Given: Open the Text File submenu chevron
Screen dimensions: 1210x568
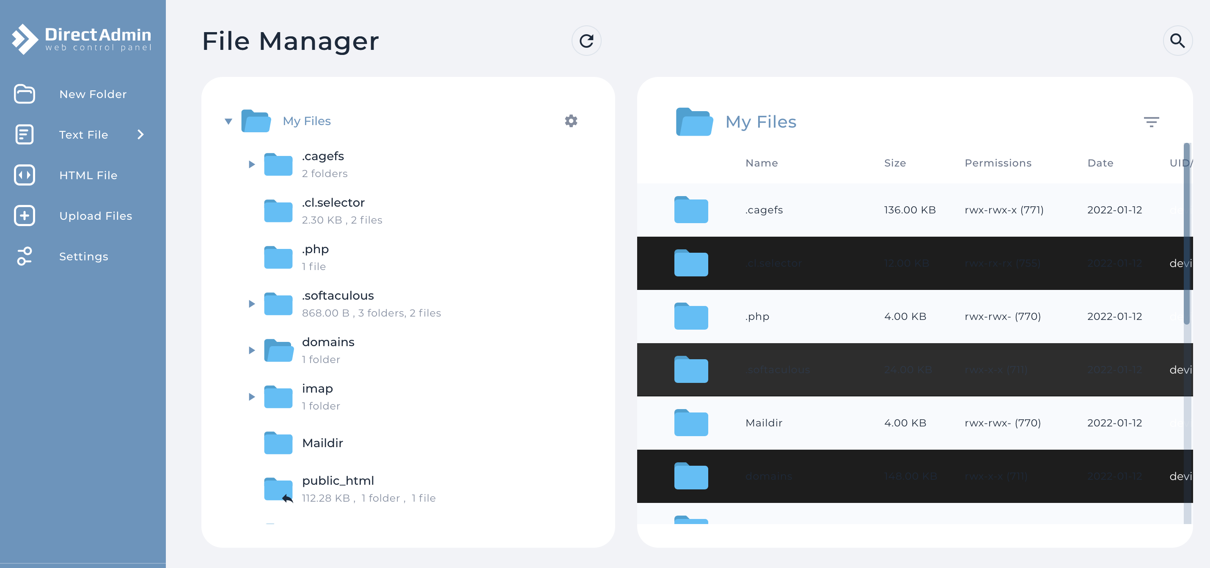Looking at the screenshot, I should click(140, 135).
